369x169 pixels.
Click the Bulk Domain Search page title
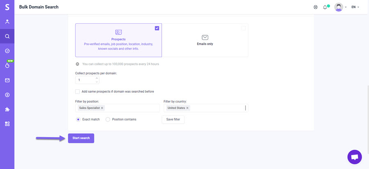(39, 7)
